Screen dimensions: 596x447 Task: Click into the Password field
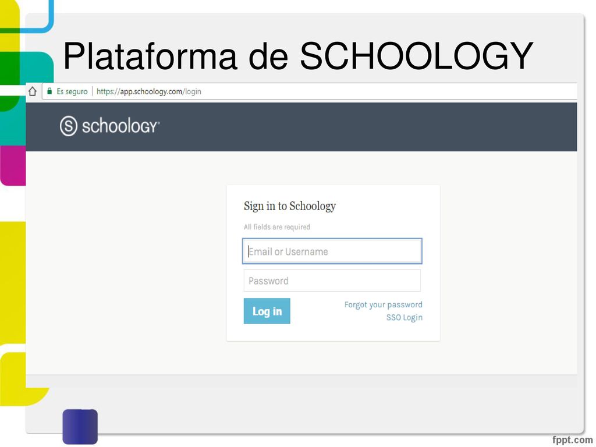[x=332, y=281]
